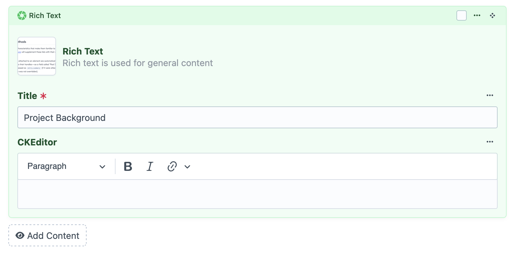
Task: Click the block move handle icon
Action: coord(492,15)
